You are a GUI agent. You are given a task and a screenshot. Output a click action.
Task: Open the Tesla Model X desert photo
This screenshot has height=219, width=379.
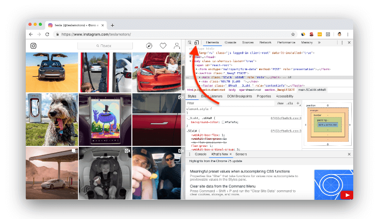tap(52, 73)
